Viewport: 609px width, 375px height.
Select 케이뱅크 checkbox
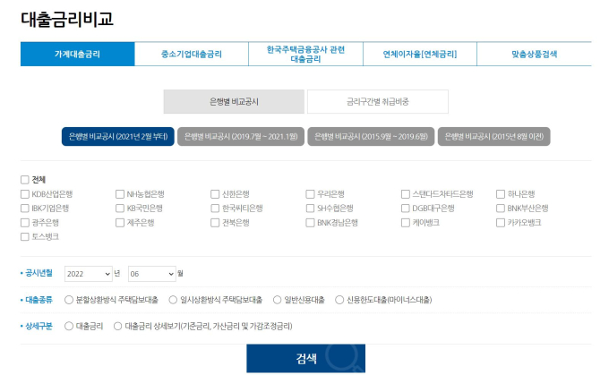pos(405,223)
